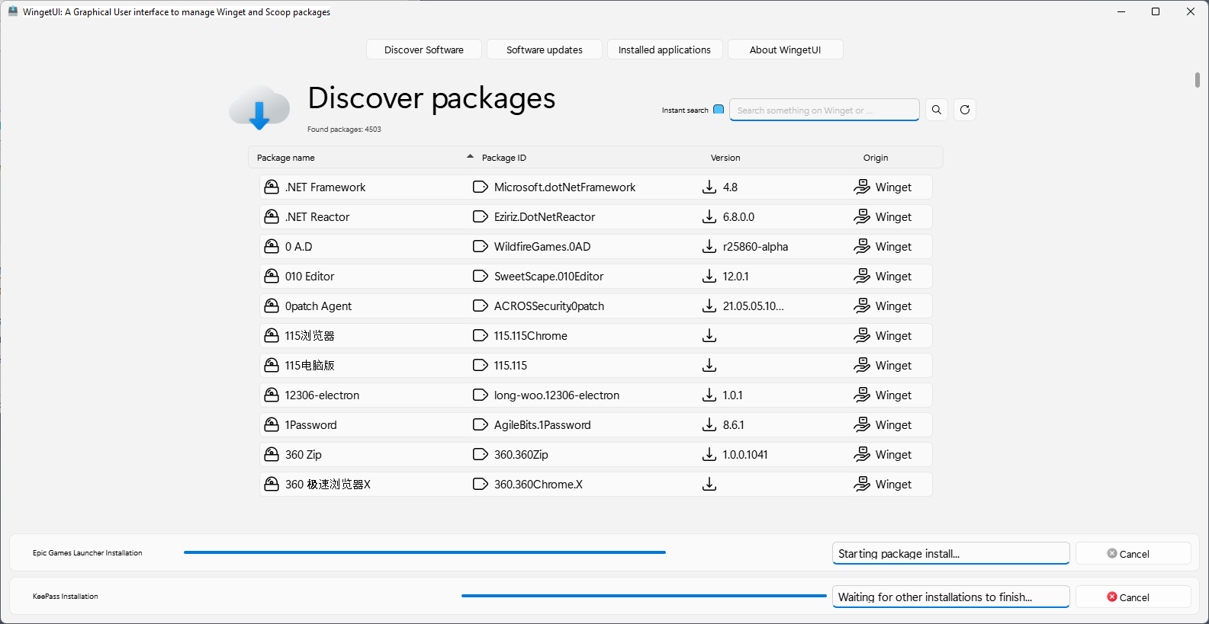
Task: Open the Installed applications tab
Action: [x=664, y=50]
